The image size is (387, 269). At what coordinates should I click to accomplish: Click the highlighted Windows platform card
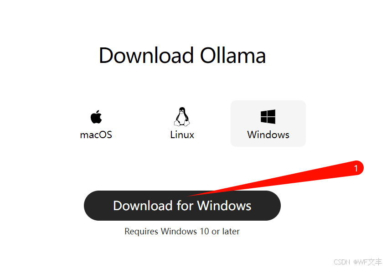coord(268,124)
